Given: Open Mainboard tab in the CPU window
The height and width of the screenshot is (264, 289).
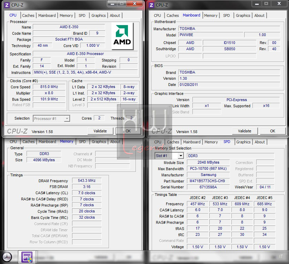Looking at the screenshot, I should coord(47,15).
